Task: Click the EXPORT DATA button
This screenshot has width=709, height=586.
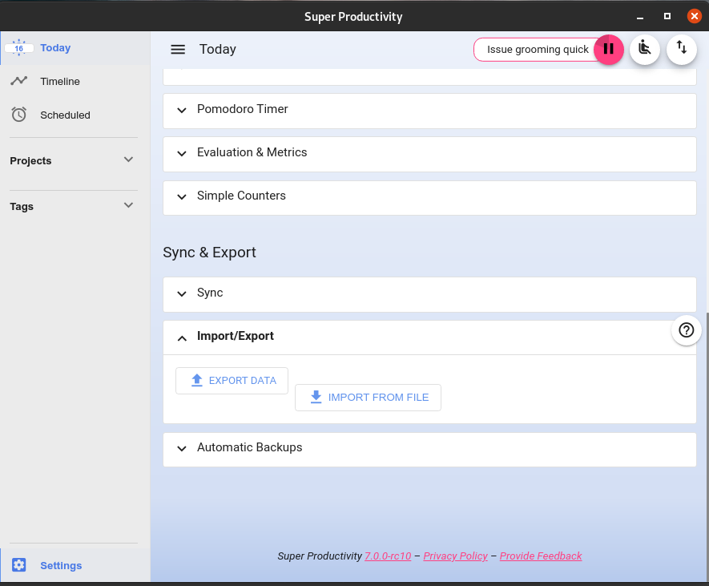Action: [x=232, y=381]
